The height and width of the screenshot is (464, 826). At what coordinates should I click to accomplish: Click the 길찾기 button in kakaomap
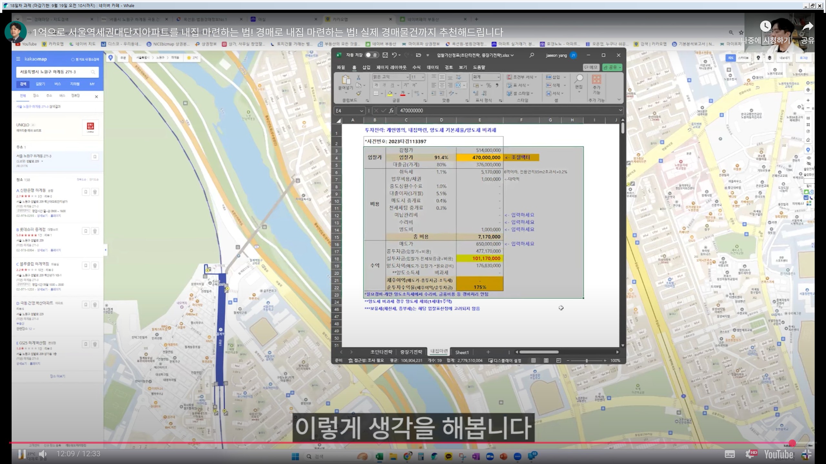click(40, 84)
